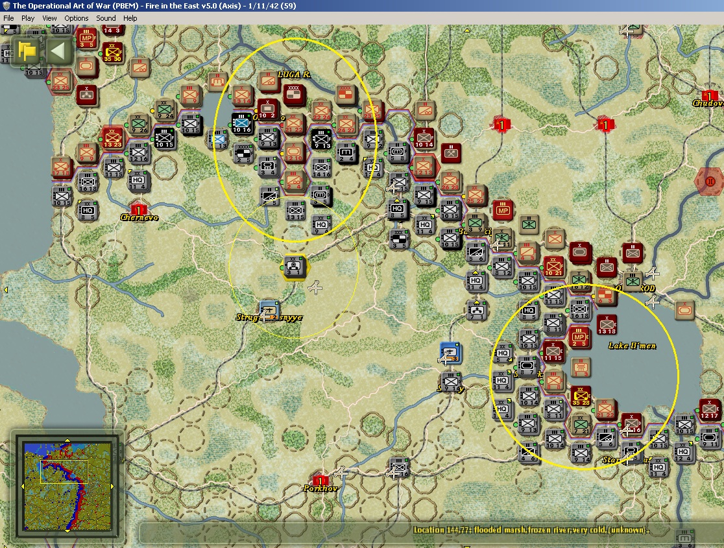Screen dimensions: 724x548
Task: Select the red Soviet unit marked 10 21
Action: [x=553, y=267]
